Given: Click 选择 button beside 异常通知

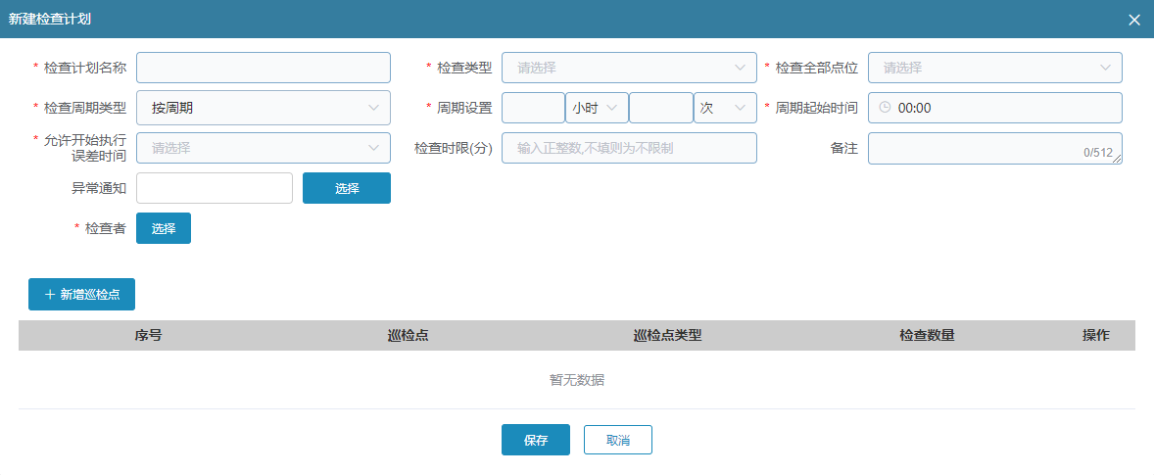Looking at the screenshot, I should pos(347,188).
